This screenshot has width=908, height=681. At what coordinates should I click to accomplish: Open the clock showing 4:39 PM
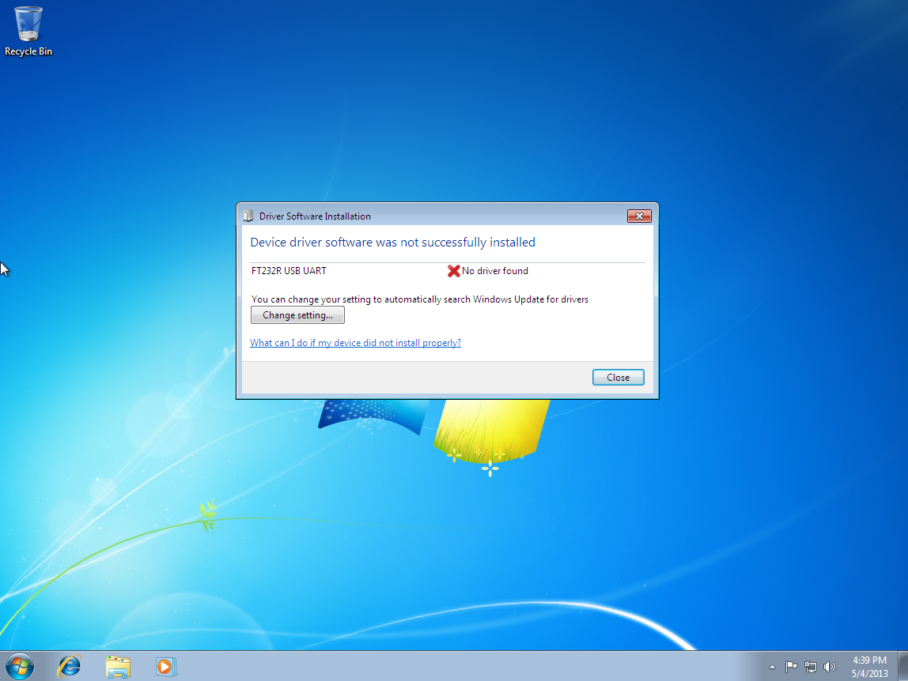point(869,667)
